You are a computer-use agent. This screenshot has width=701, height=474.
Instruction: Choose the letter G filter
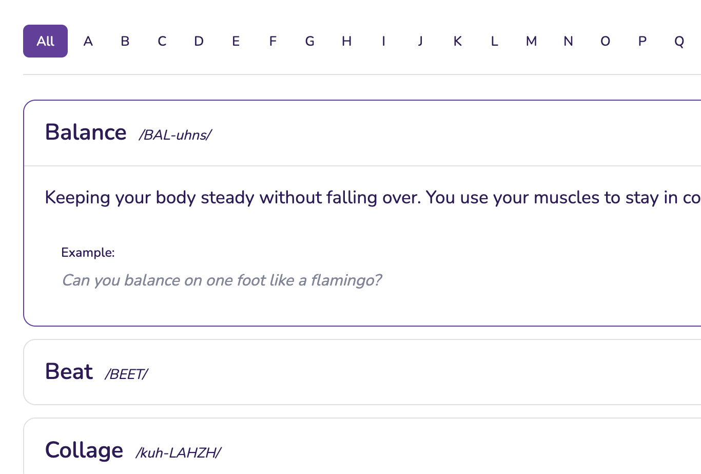click(310, 41)
